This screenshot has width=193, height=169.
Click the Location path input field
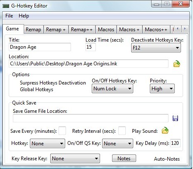pos(88,64)
